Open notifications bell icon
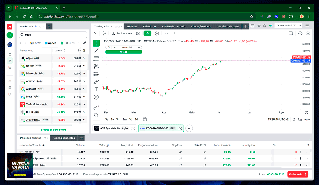 point(264,26)
